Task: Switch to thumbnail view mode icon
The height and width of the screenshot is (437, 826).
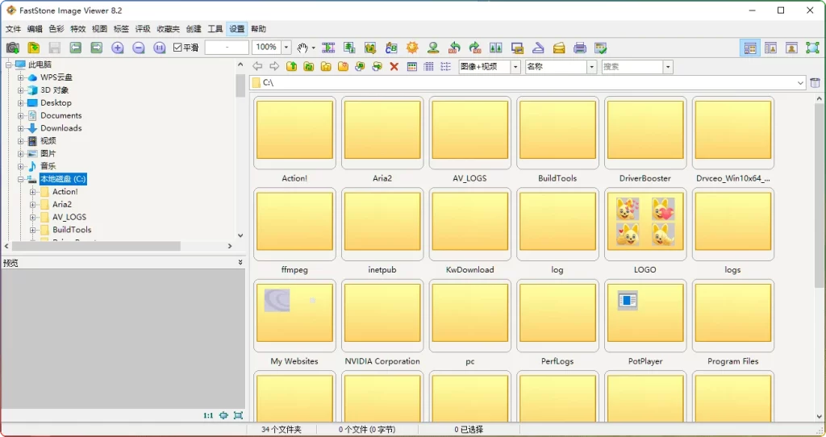Action: tap(412, 66)
